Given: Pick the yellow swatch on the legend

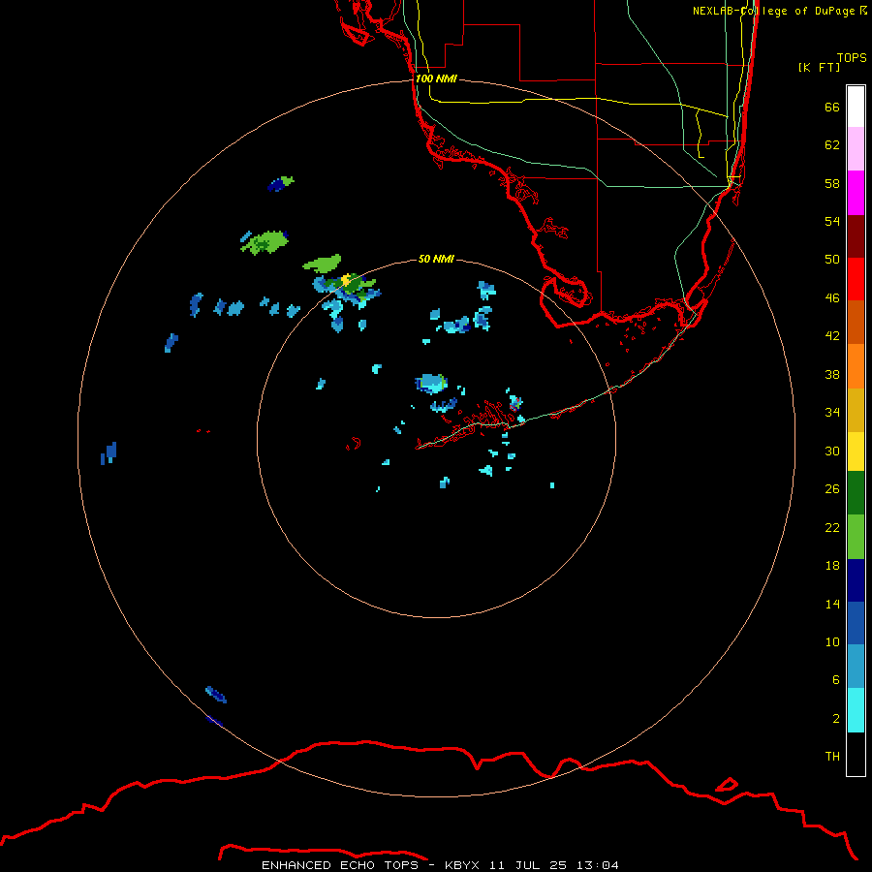Looking at the screenshot, I should pos(856,452).
